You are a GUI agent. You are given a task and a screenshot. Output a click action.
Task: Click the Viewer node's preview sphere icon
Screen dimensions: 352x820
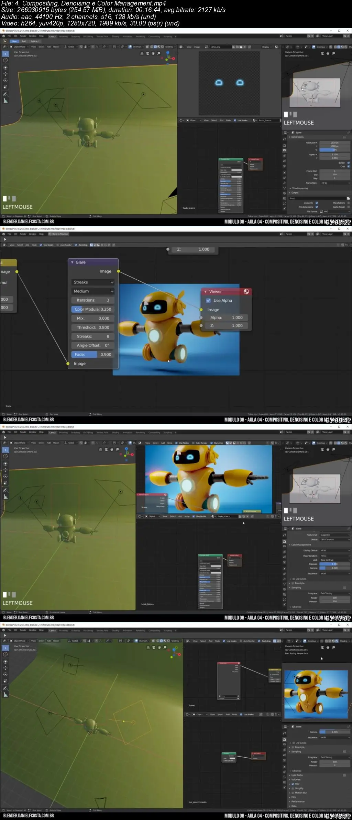pyautogui.click(x=246, y=291)
